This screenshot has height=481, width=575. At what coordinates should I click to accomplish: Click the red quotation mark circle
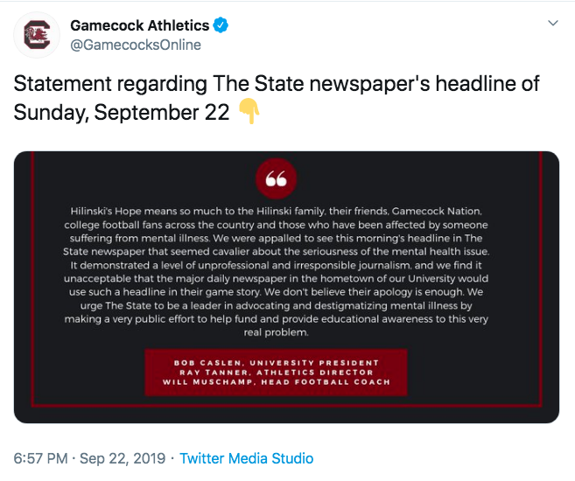click(x=276, y=178)
